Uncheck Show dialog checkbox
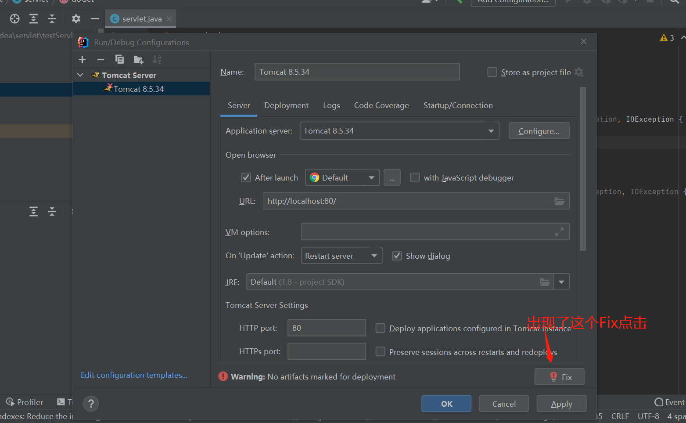Viewport: 686px width, 423px height. [397, 256]
